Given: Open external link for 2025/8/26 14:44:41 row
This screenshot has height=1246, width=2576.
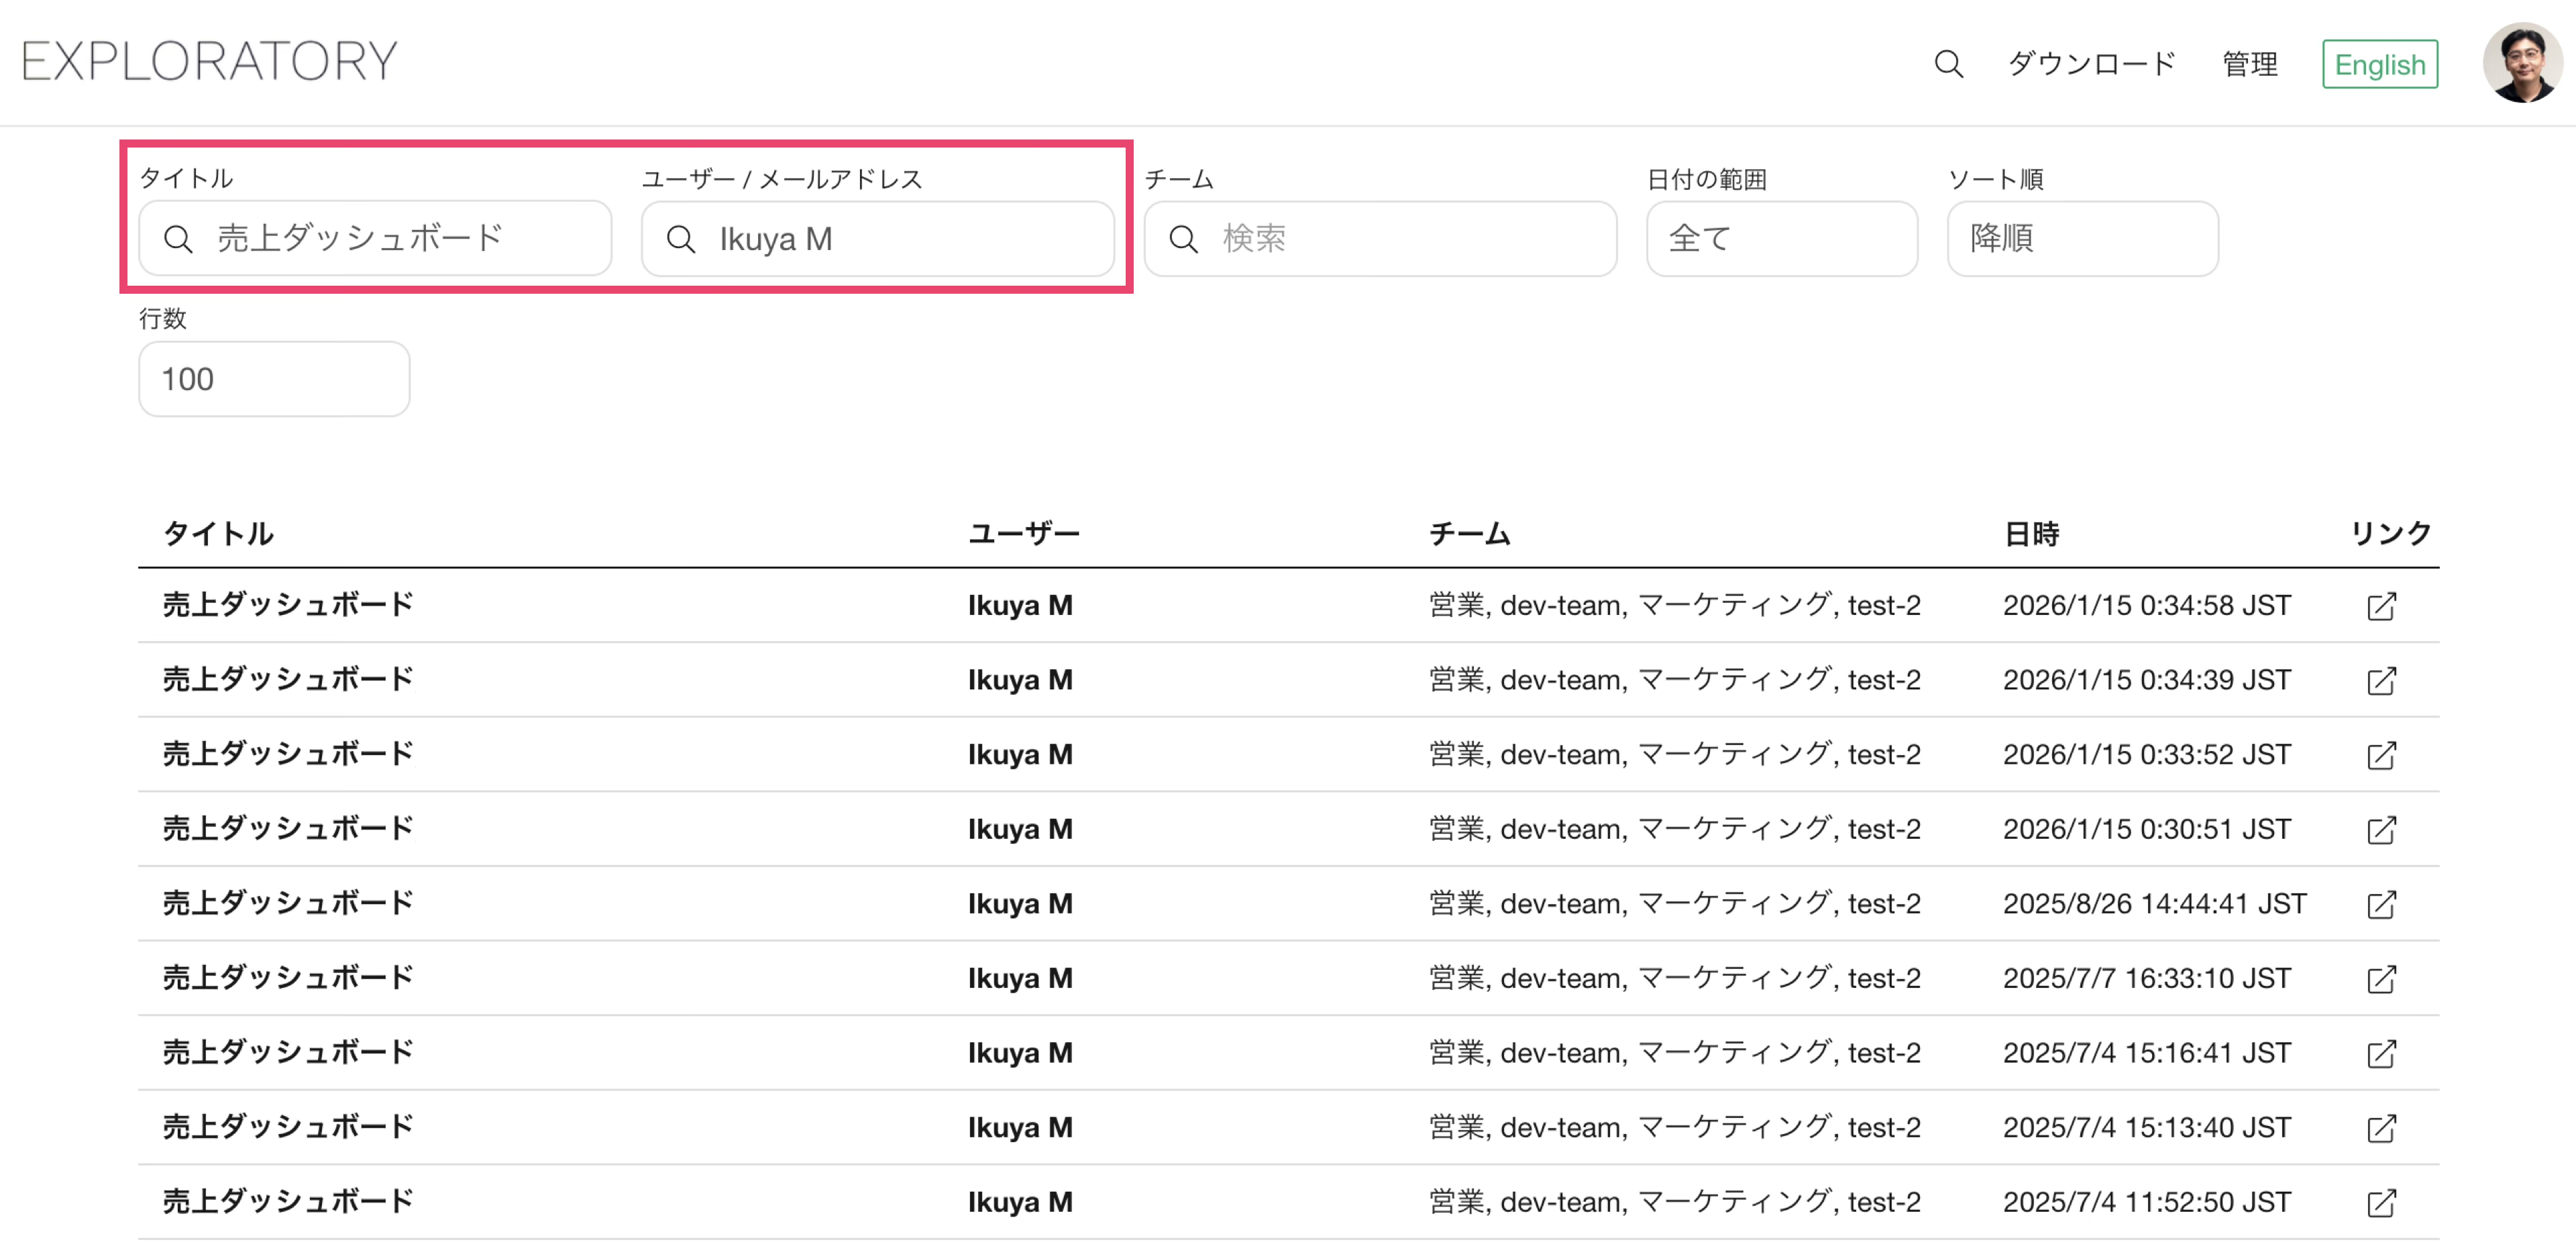Looking at the screenshot, I should [x=2381, y=904].
